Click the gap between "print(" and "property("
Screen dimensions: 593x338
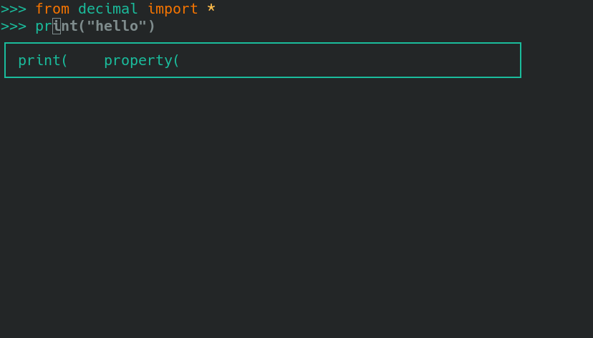tap(86, 61)
